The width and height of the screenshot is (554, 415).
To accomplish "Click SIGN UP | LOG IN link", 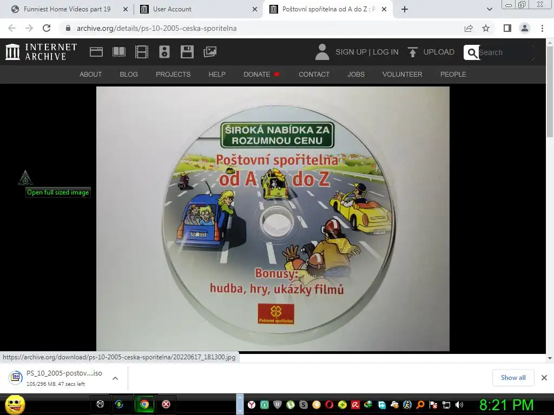I will (x=367, y=52).
